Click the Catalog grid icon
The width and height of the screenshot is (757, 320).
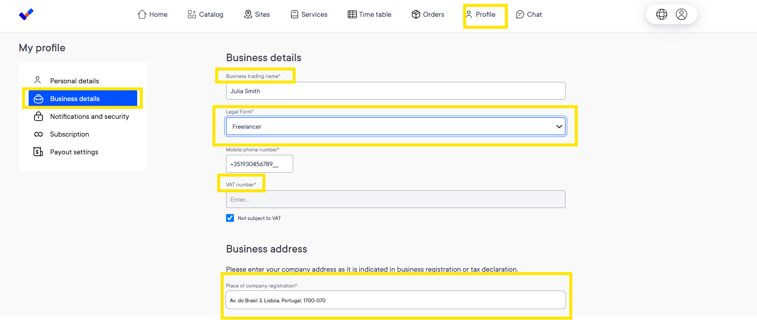pyautogui.click(x=192, y=14)
